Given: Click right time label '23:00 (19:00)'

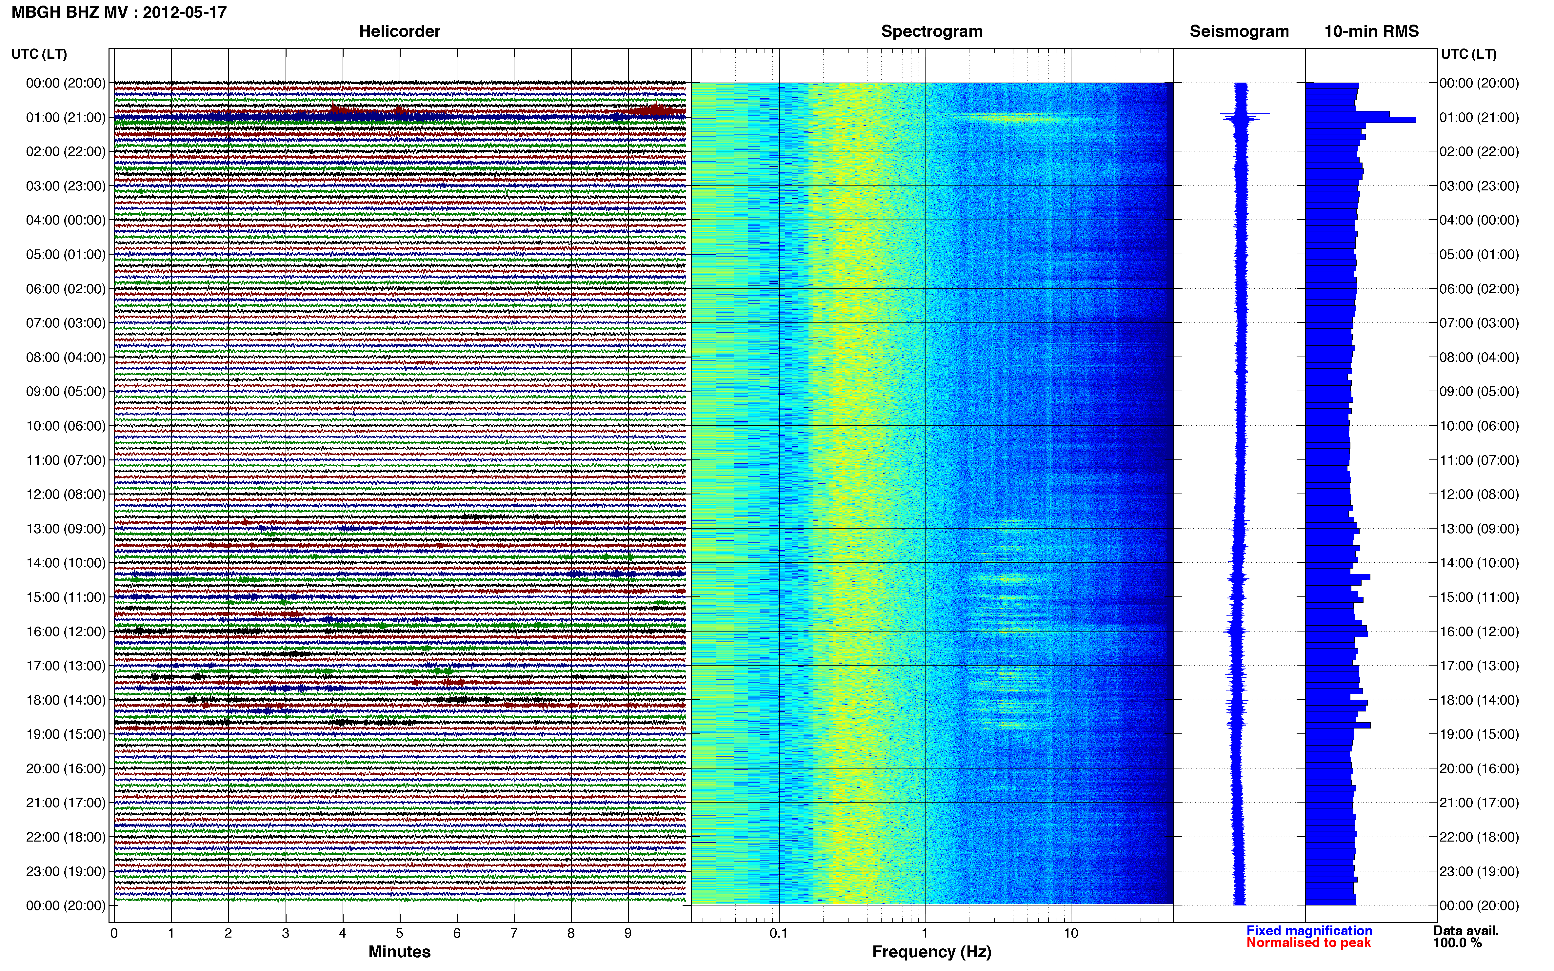Looking at the screenshot, I should (1479, 871).
